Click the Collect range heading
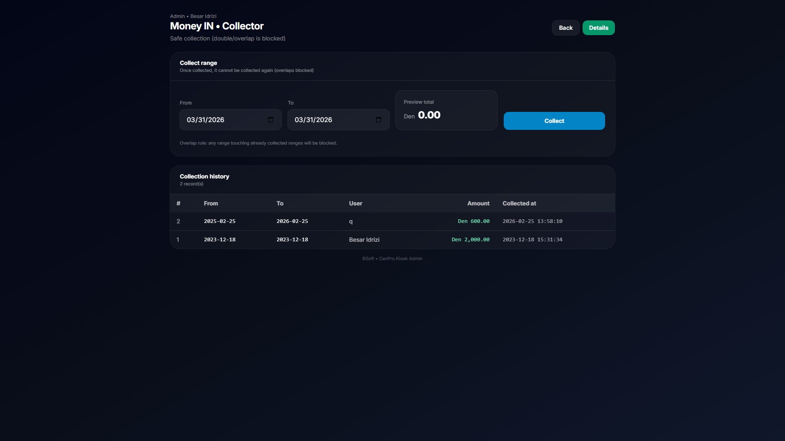The width and height of the screenshot is (785, 441). (198, 63)
